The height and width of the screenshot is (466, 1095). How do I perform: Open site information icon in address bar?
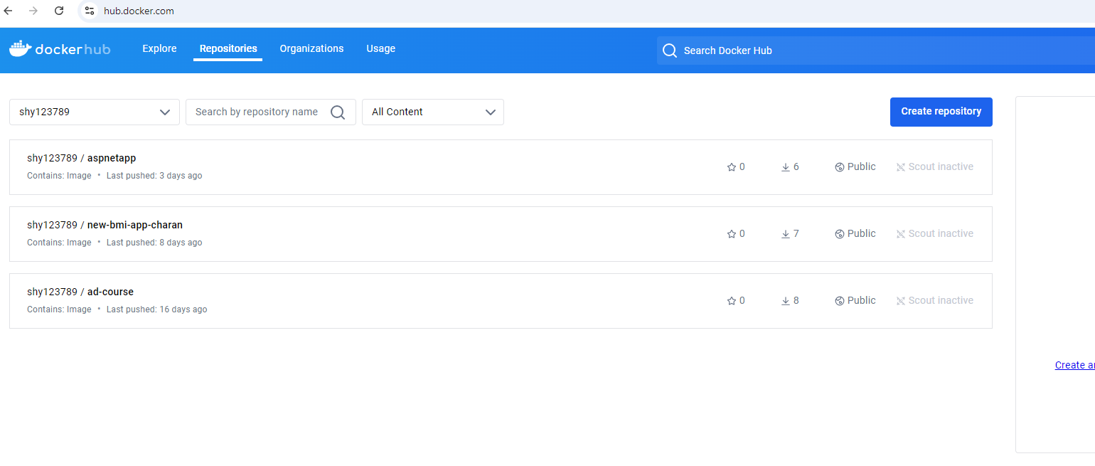pyautogui.click(x=89, y=11)
